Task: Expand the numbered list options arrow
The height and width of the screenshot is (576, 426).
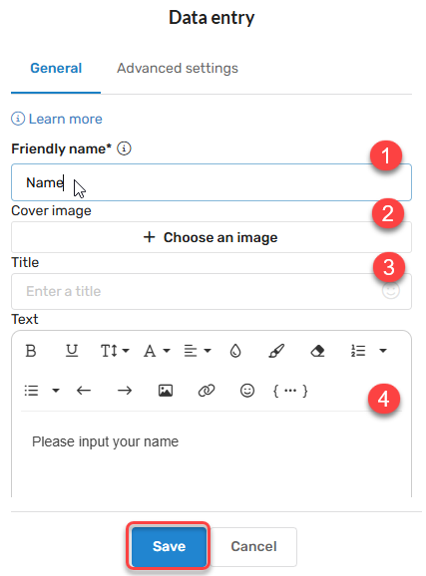Action: pyautogui.click(x=383, y=351)
